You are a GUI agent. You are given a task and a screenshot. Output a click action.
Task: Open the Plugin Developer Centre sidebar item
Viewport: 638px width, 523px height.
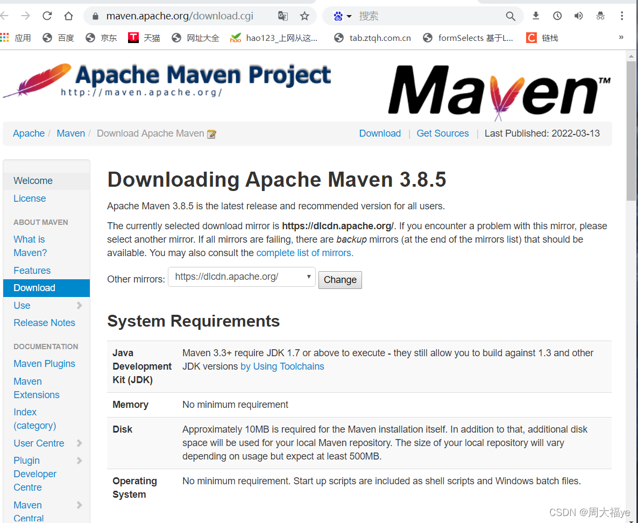[x=34, y=473]
